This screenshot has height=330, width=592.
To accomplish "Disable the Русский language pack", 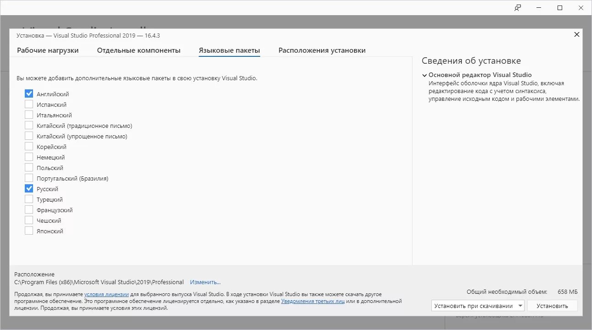I will [29, 188].
